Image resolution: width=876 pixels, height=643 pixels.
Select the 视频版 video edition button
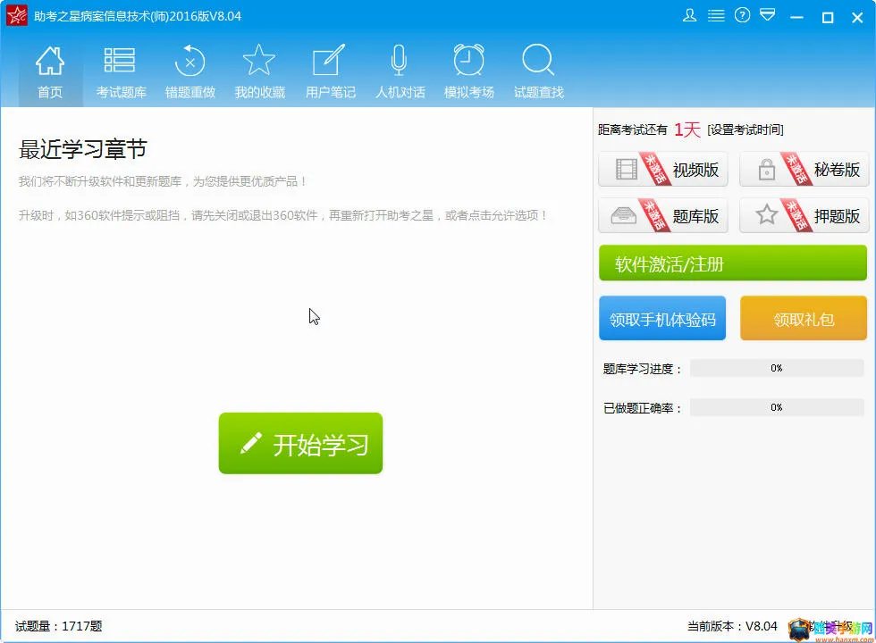point(663,169)
